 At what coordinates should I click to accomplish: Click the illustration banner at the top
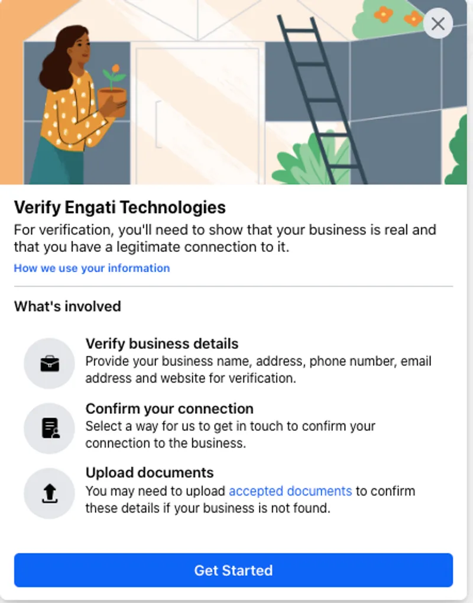[x=237, y=92]
